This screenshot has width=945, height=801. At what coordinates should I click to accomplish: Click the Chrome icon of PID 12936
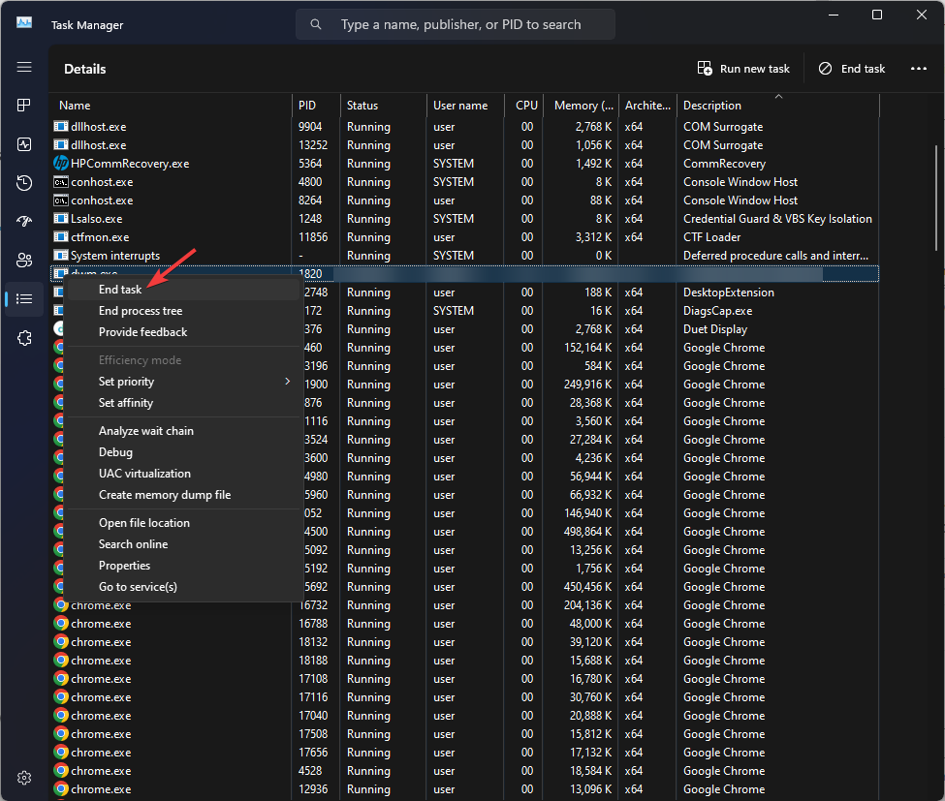point(61,789)
